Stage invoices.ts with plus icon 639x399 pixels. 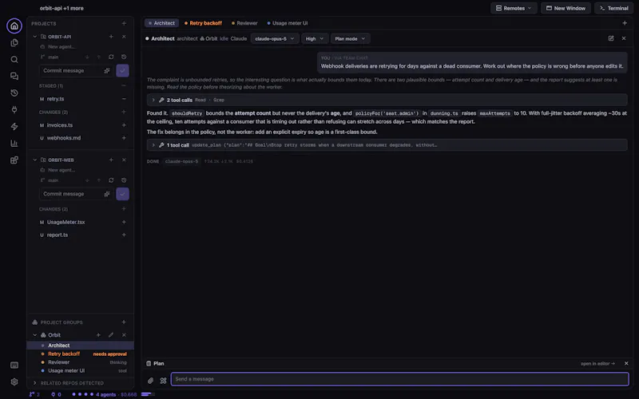pos(124,125)
